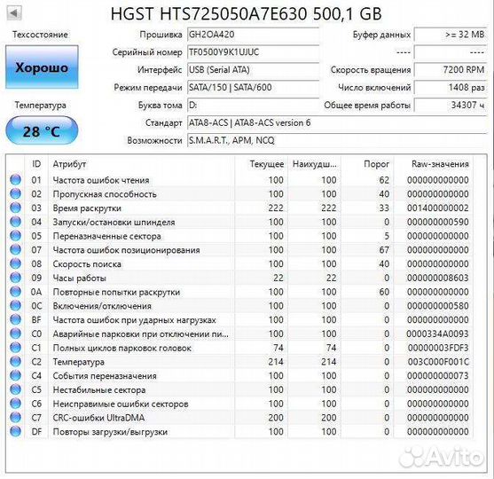
Task: Click the power-on count value 1408 раз
Action: click(x=451, y=87)
